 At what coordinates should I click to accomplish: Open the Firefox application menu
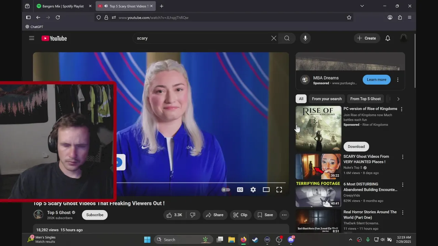click(410, 17)
